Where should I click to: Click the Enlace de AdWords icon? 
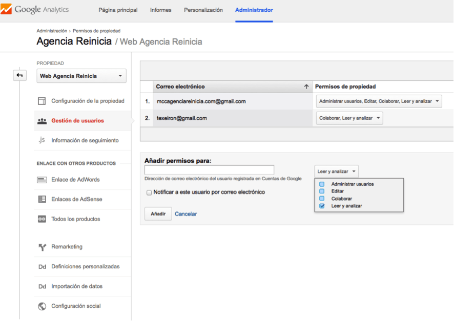click(42, 180)
